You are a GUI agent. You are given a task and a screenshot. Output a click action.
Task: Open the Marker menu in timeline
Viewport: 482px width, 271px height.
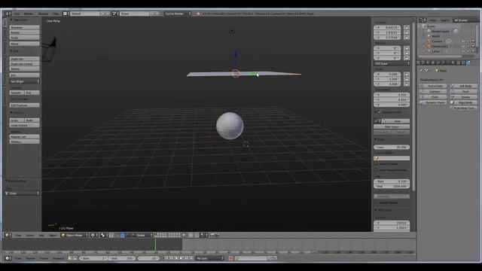coord(30,258)
